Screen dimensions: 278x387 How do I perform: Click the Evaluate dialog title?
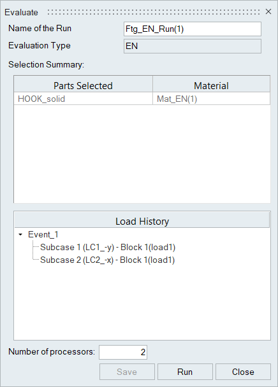(21, 12)
